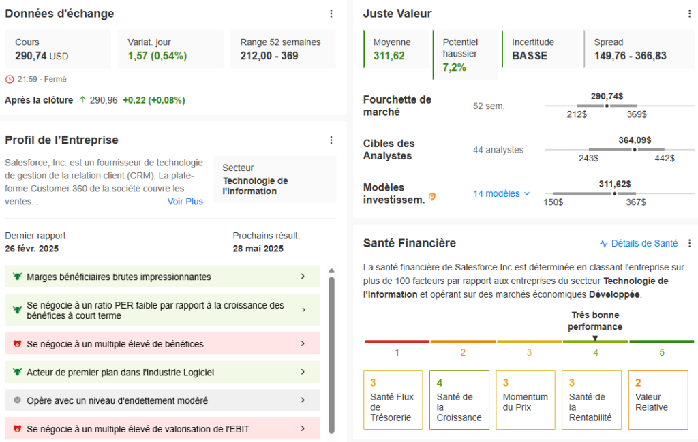Open Profil de l'Entreprise kebab menu
Image resolution: width=698 pixels, height=442 pixels.
(x=331, y=140)
